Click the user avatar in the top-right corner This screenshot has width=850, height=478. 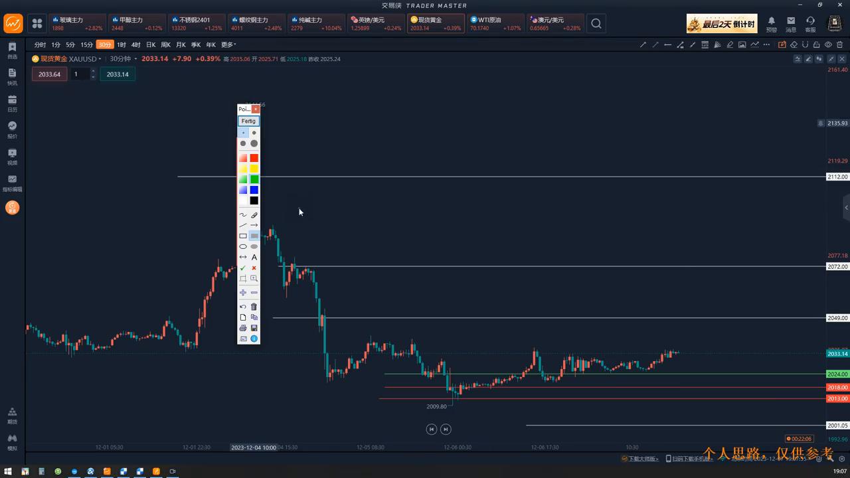pos(834,24)
